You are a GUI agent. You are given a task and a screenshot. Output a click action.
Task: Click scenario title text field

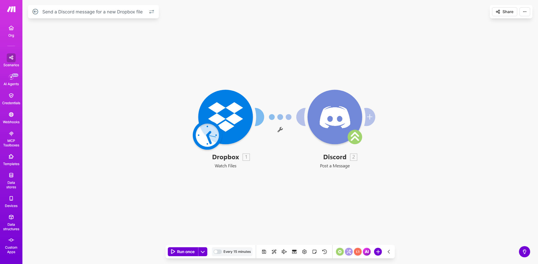(92, 12)
